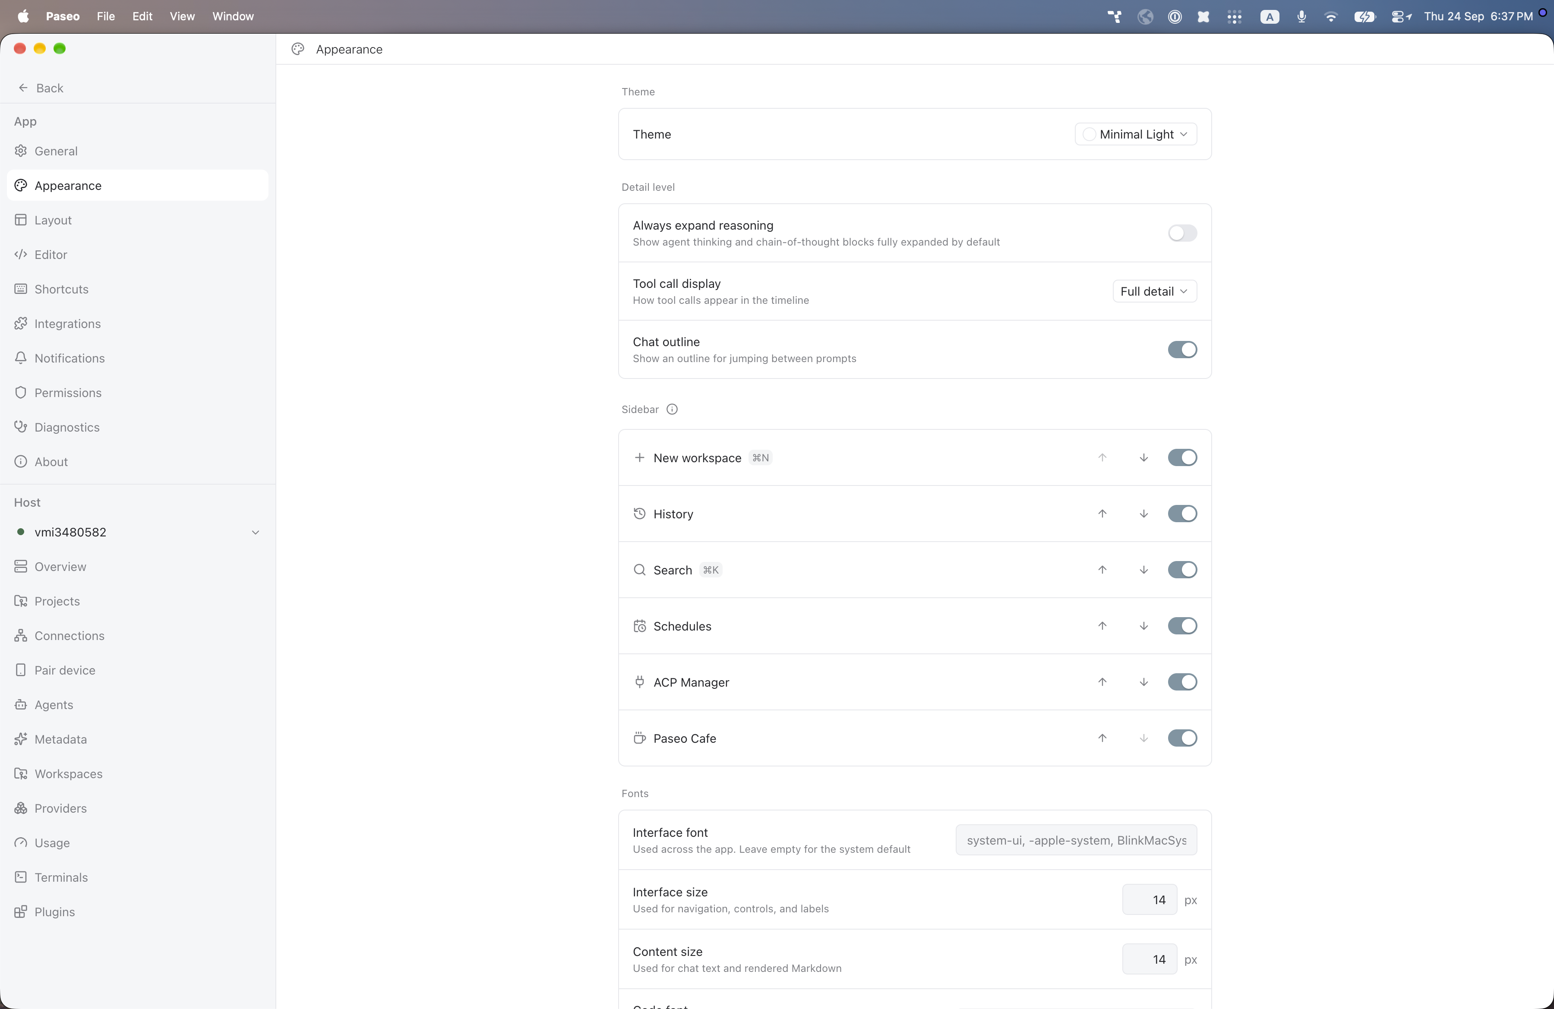Open the Apple menu
1554x1009 pixels.
(x=23, y=16)
